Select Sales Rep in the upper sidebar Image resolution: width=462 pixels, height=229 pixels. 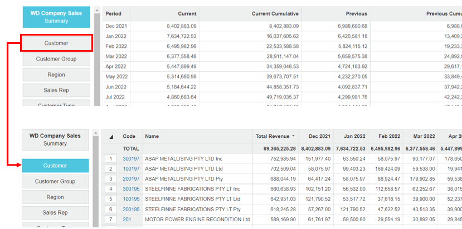(56, 90)
